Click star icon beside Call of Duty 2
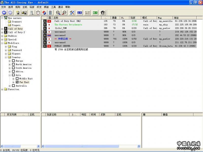203x152 pixels. 6,32
